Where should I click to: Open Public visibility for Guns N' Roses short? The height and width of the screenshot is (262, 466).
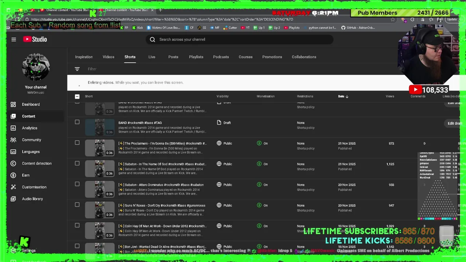tap(224, 205)
